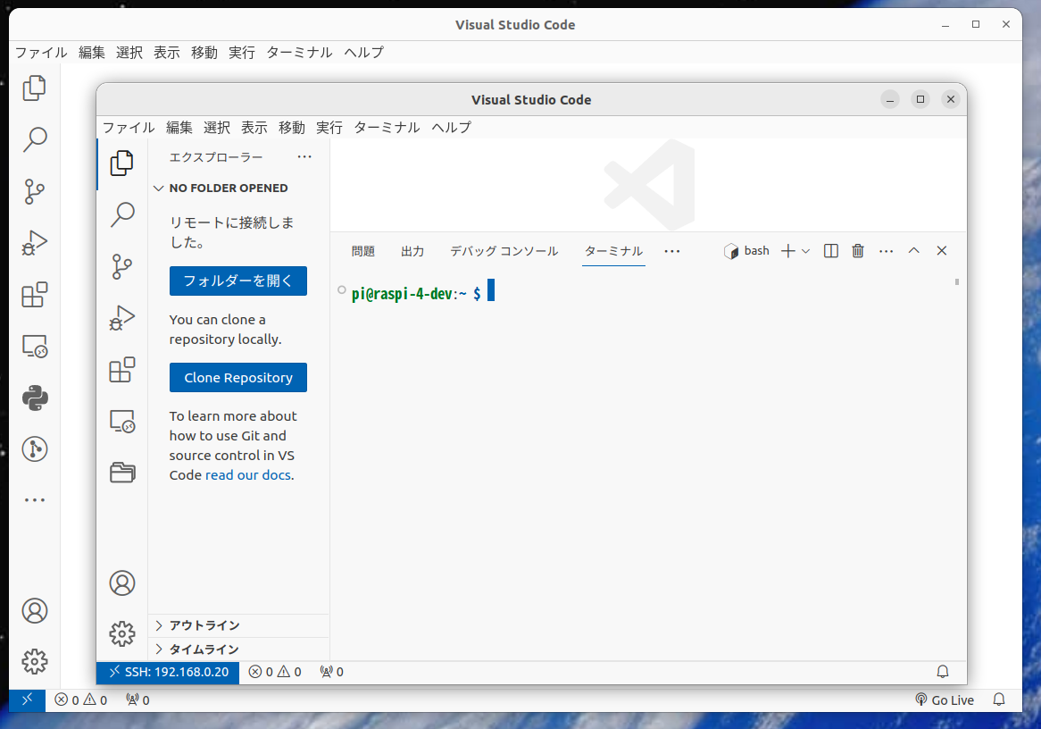Click Go Live in the back window status bar
Screen dimensions: 1041x729
click(945, 700)
